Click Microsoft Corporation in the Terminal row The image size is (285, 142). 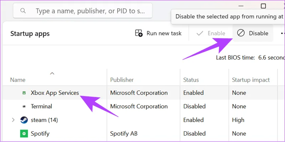tap(139, 106)
